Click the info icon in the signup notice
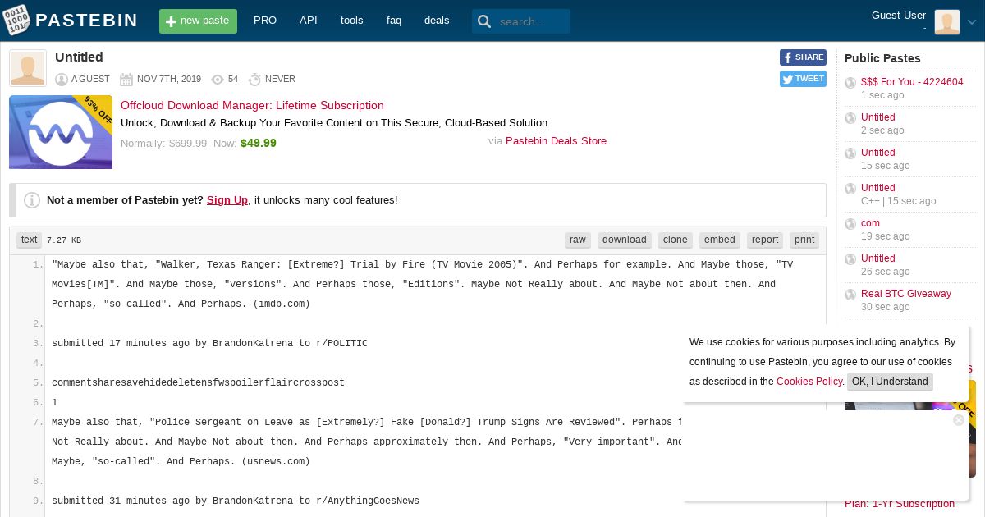This screenshot has height=517, width=985. pos(32,200)
